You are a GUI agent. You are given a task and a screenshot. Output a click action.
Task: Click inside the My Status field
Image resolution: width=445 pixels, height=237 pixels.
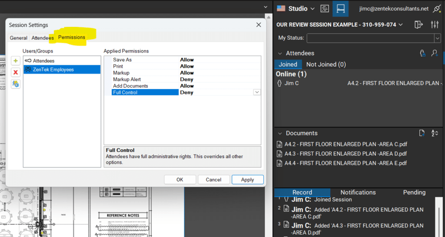[370, 38]
